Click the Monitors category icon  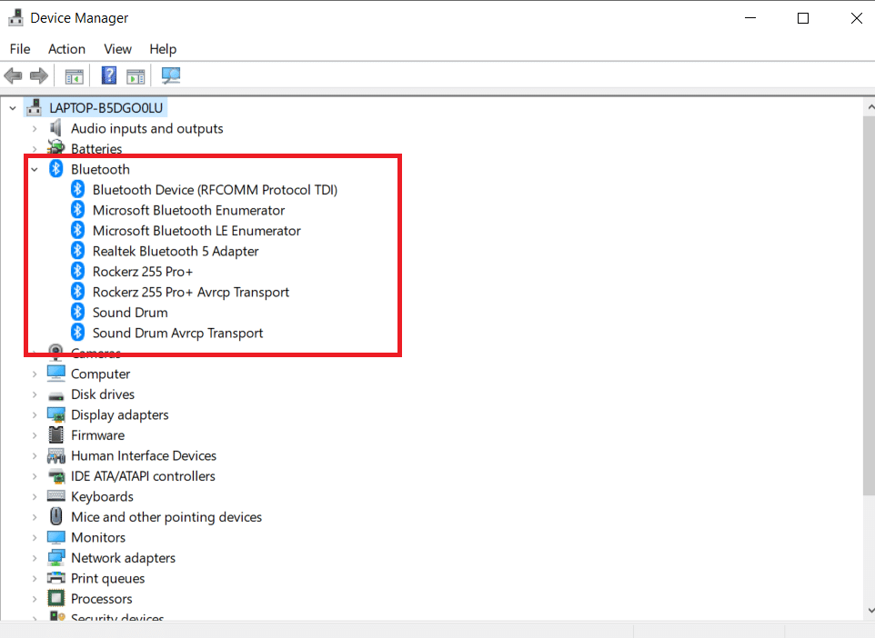55,537
